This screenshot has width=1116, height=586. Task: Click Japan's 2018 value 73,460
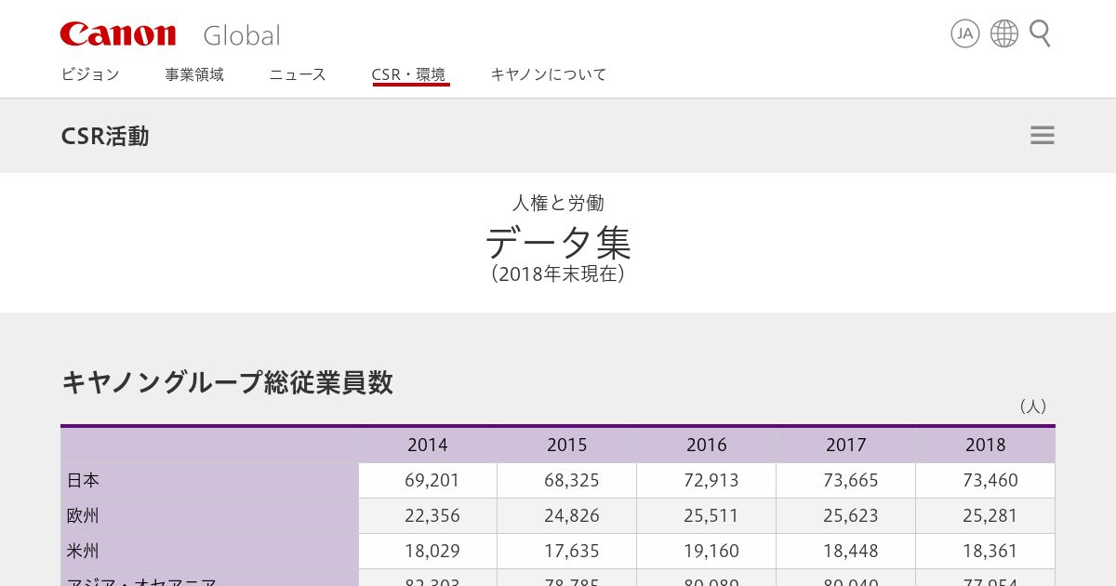990,480
